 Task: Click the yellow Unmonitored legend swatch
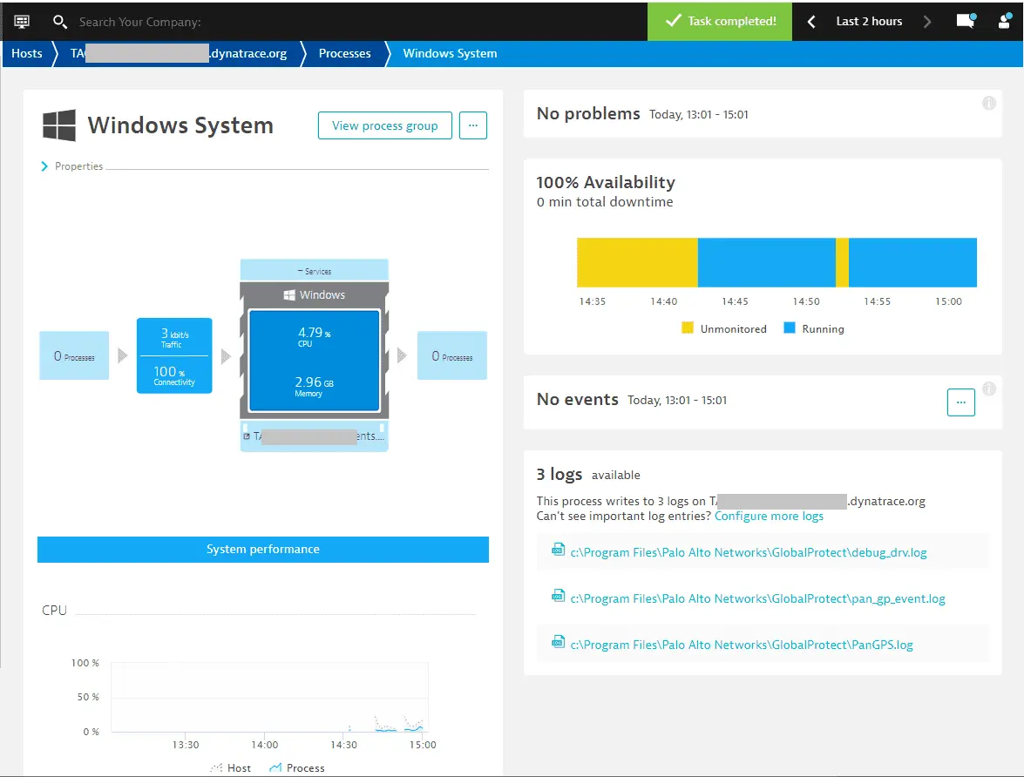click(687, 328)
